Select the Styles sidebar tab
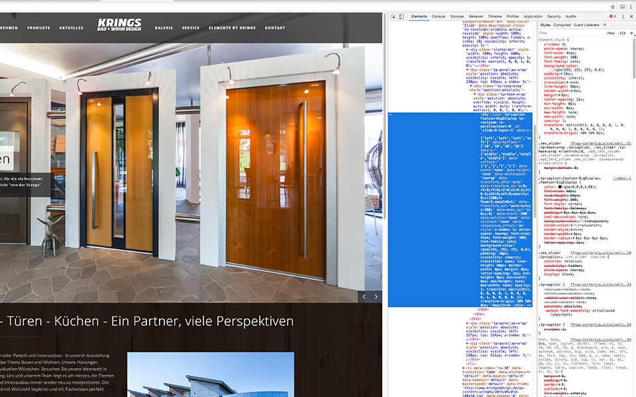 coord(545,25)
